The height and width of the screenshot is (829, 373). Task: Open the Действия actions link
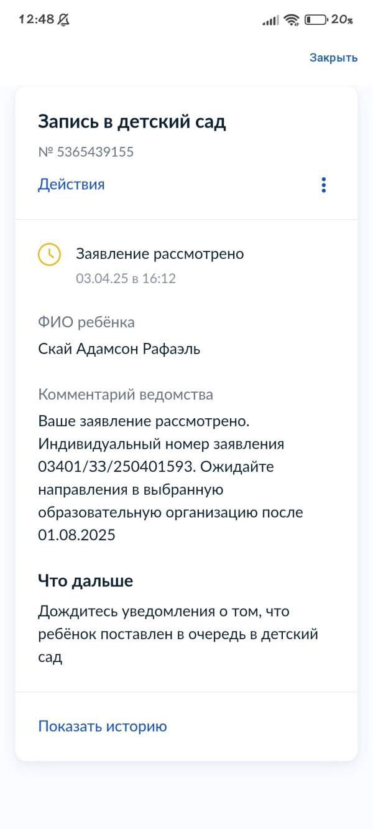(x=71, y=184)
